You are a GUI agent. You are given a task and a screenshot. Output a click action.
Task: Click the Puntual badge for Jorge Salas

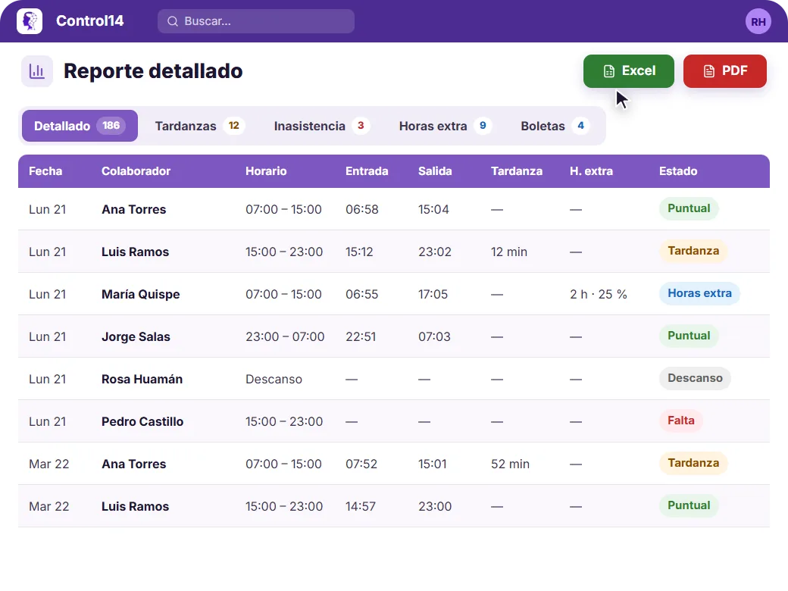point(689,336)
